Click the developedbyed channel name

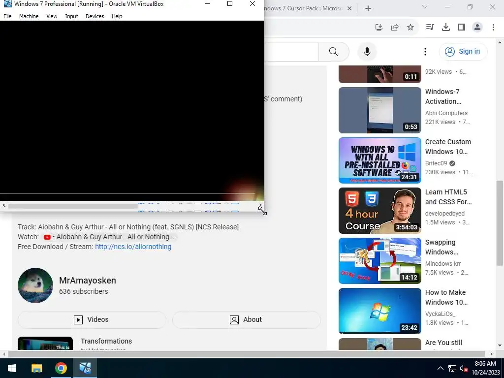pos(444,214)
